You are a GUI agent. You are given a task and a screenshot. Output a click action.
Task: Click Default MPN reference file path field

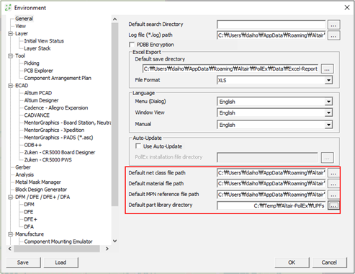point(271,195)
